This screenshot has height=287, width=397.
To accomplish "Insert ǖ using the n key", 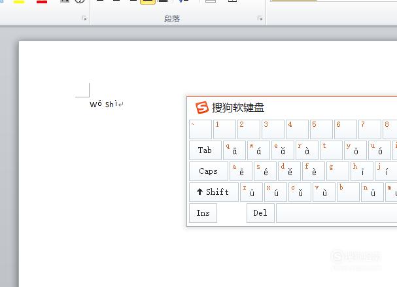I will click(x=372, y=192).
